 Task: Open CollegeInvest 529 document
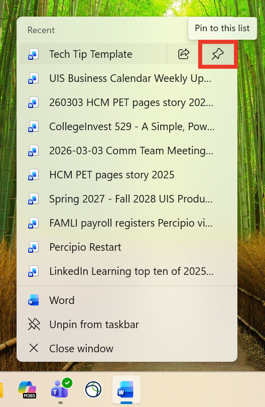click(x=127, y=127)
